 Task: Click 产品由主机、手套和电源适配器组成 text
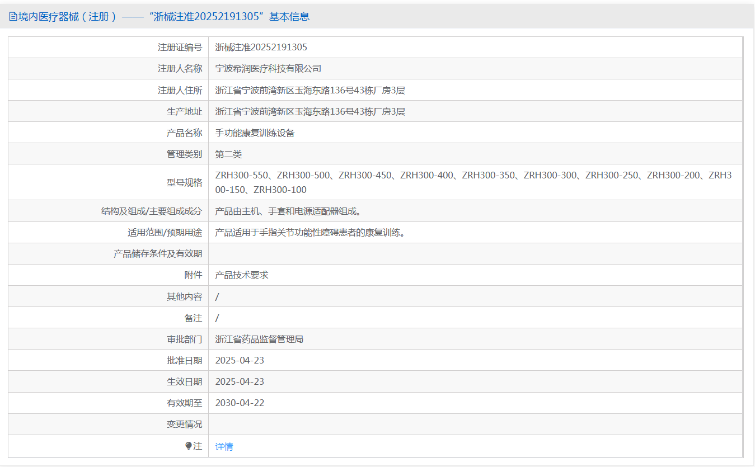288,211
